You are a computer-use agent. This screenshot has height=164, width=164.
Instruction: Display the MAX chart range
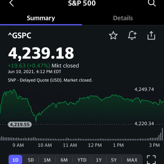coord(132,160)
